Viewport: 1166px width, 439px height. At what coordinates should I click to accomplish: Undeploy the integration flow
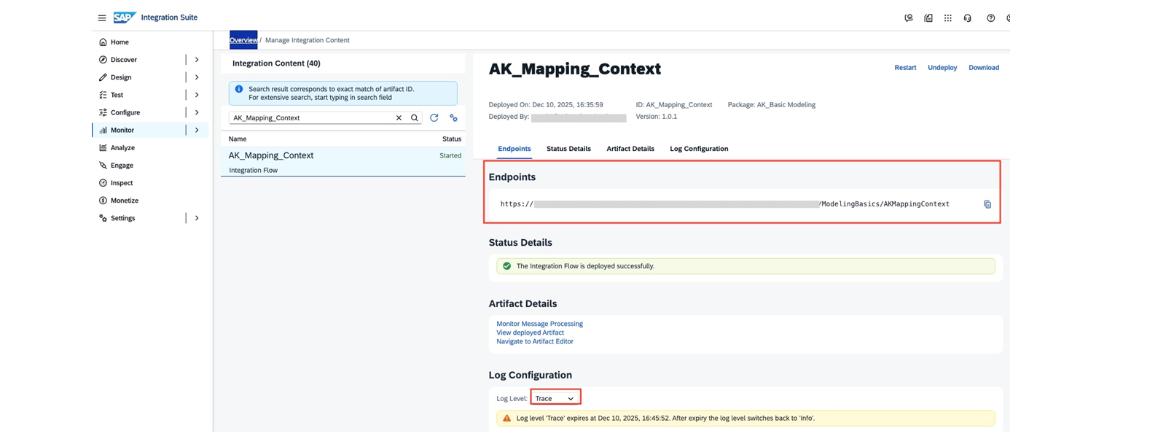coord(942,68)
